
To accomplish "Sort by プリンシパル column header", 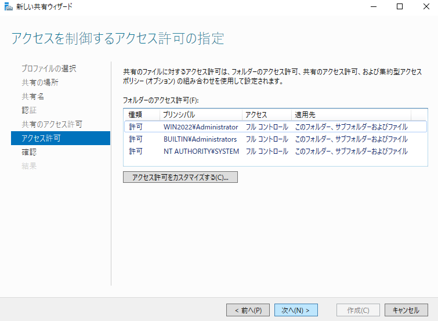I will point(201,114).
